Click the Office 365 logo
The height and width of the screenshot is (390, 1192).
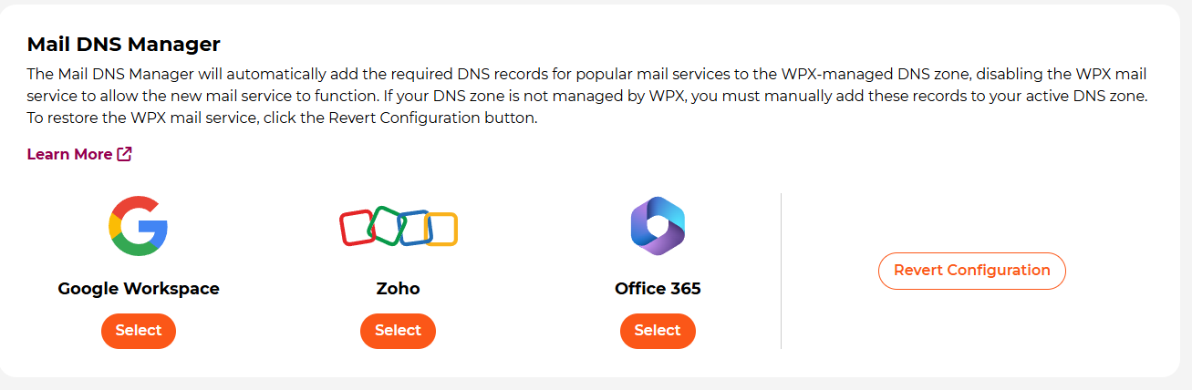(658, 225)
